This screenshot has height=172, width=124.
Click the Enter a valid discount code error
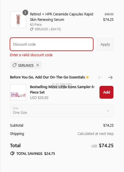[31, 55]
